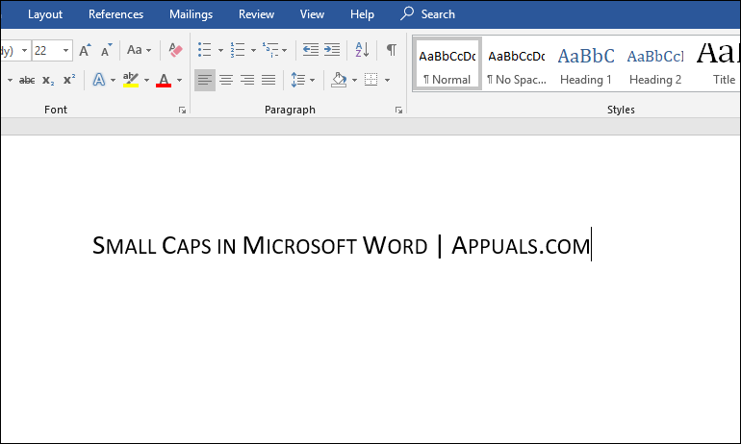Open the Change Case Aa menu

point(139,50)
